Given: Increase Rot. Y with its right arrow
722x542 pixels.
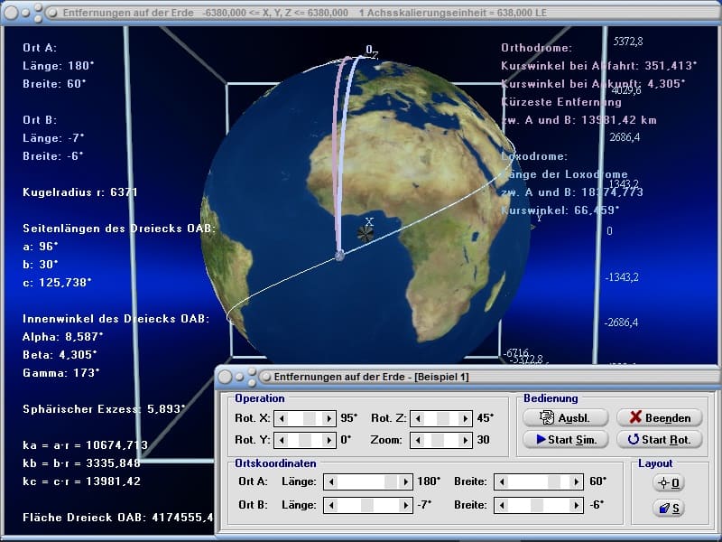Looking at the screenshot, I should [x=329, y=440].
